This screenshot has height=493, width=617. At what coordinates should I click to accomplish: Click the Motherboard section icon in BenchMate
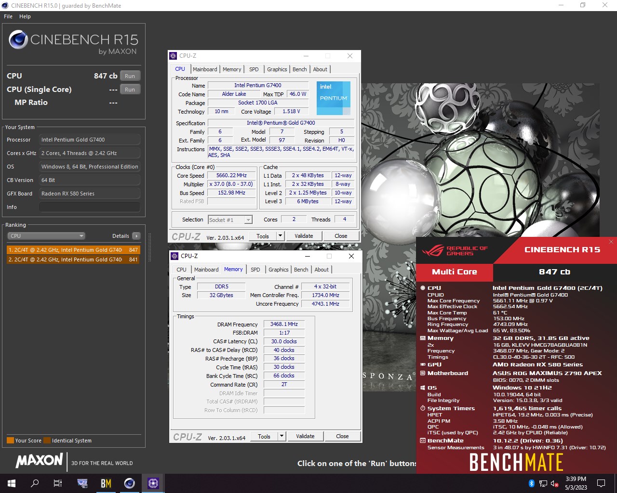423,373
